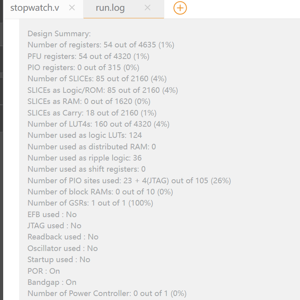Click the Number of LUT4s line

(99, 124)
